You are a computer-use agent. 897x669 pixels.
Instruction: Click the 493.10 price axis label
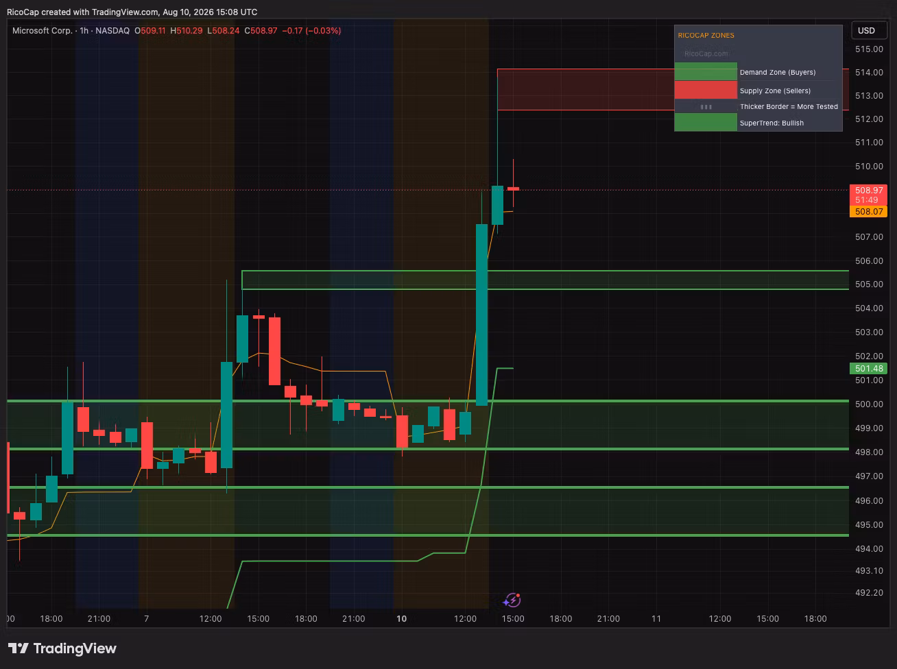coord(869,571)
